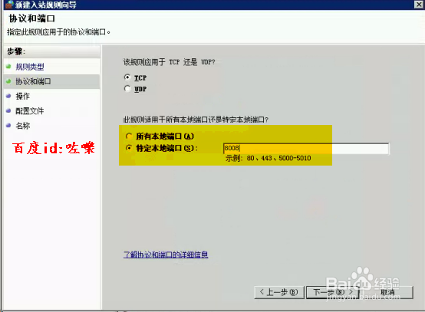Image resolution: width=425 pixels, height=312 pixels.
Task: Click the question 该规则应用于 TCP 还是 UDP?
Action: [x=169, y=62]
